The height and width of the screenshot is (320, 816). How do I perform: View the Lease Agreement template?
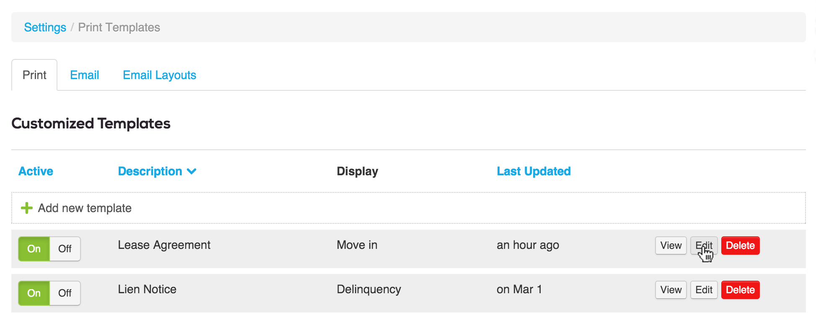[x=671, y=246]
